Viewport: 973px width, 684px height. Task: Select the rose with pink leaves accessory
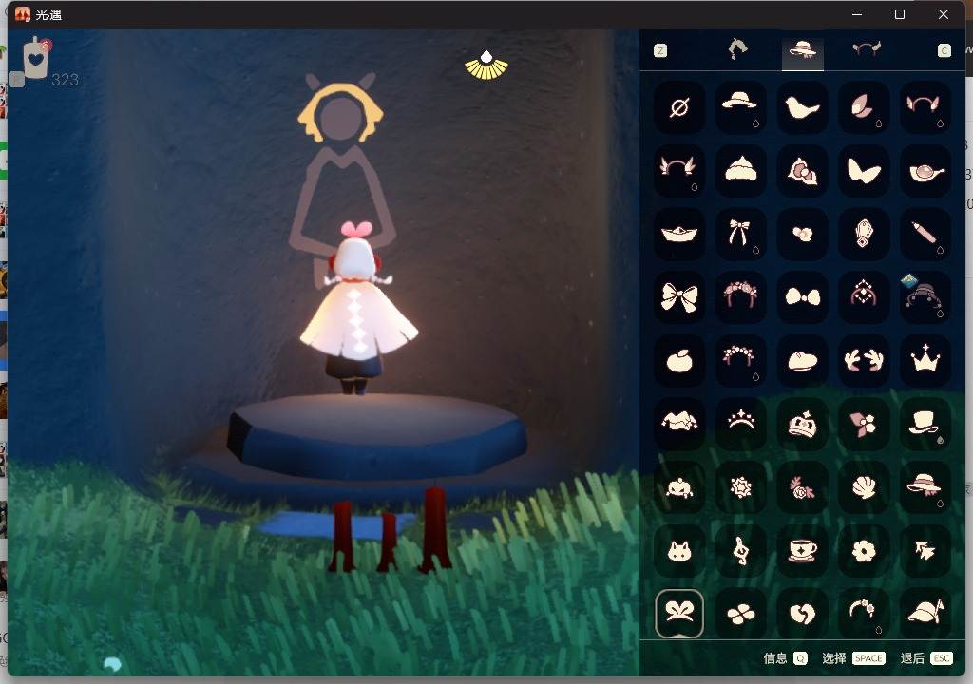[802, 487]
